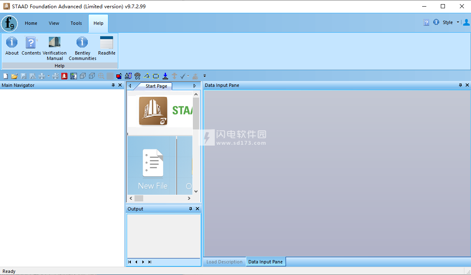Open the Verification Manual
The height and width of the screenshot is (275, 471).
coord(55,48)
